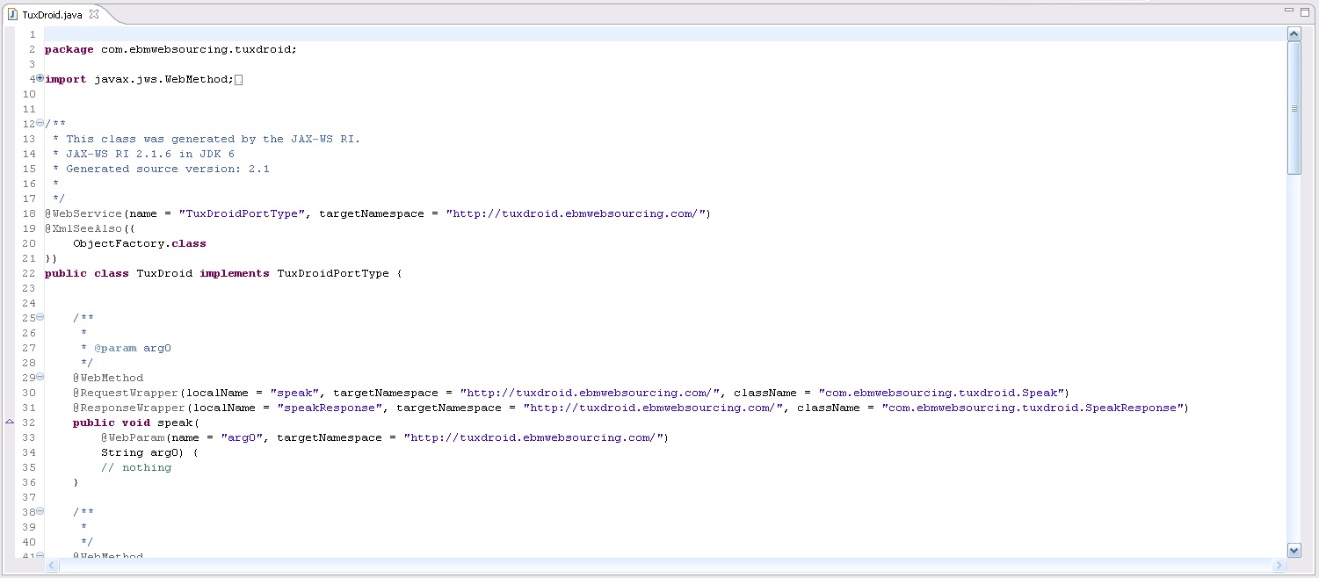Click the collapsed-imports placeholder box after WebMethod;
The width and height of the screenshot is (1319, 578).
238,79
